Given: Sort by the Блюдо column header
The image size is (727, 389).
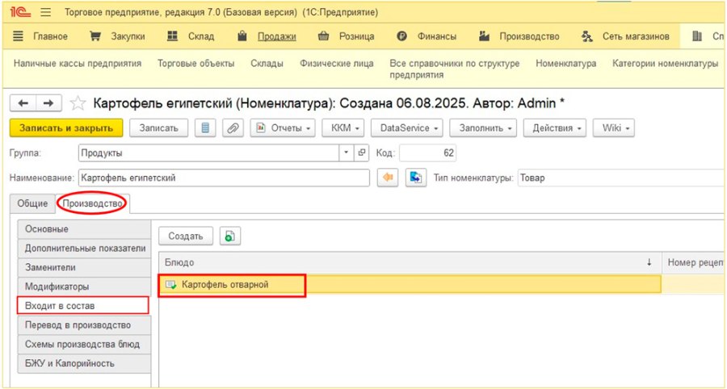Looking at the screenshot, I should [410, 262].
